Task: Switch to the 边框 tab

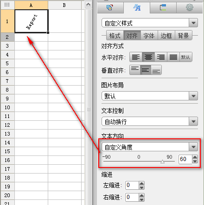Action: point(166,36)
